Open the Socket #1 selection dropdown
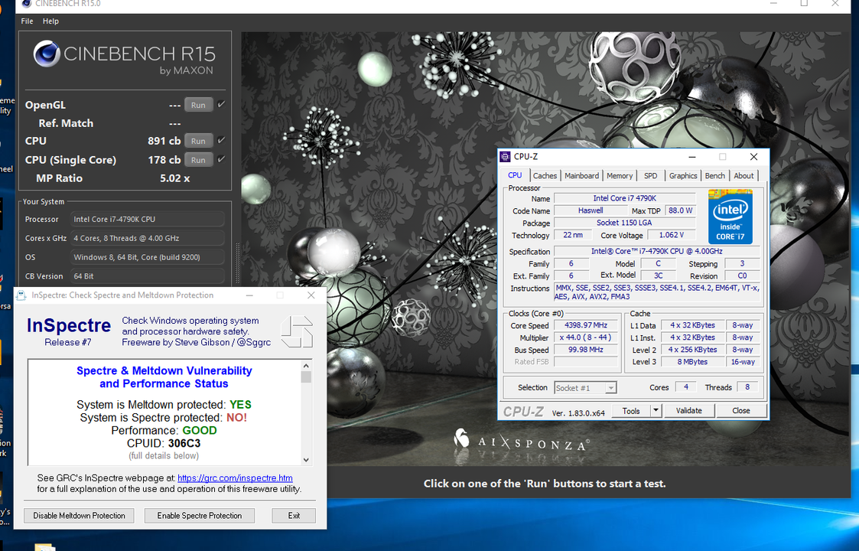This screenshot has width=859, height=551. [x=586, y=388]
